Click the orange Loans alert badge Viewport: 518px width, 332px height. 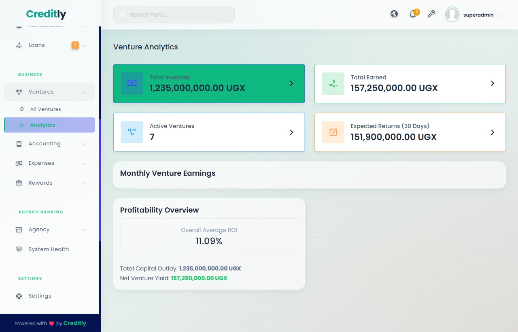tap(75, 45)
